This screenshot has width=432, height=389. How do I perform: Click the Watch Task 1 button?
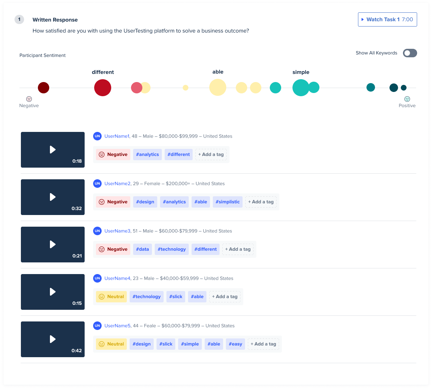(x=387, y=19)
